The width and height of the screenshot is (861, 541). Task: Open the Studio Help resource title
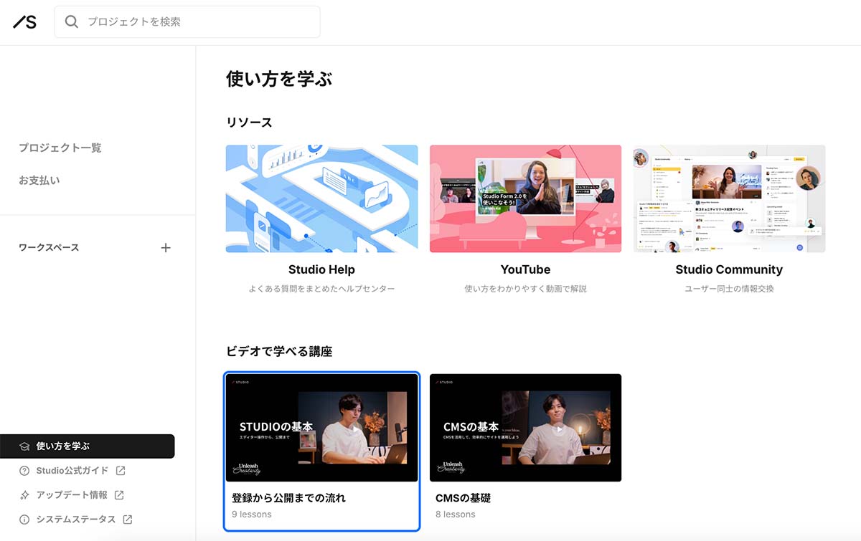[x=321, y=269]
